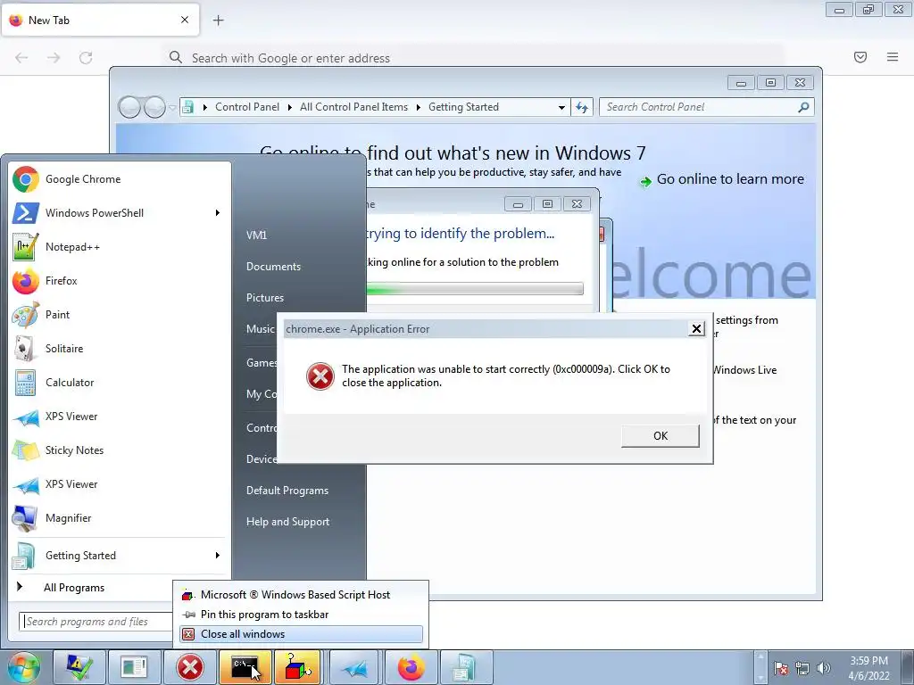
Task: Open Getting Started in Start menu
Action: [x=120, y=556]
